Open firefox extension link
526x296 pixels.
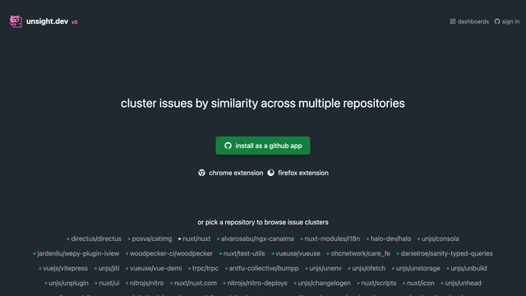(x=303, y=173)
